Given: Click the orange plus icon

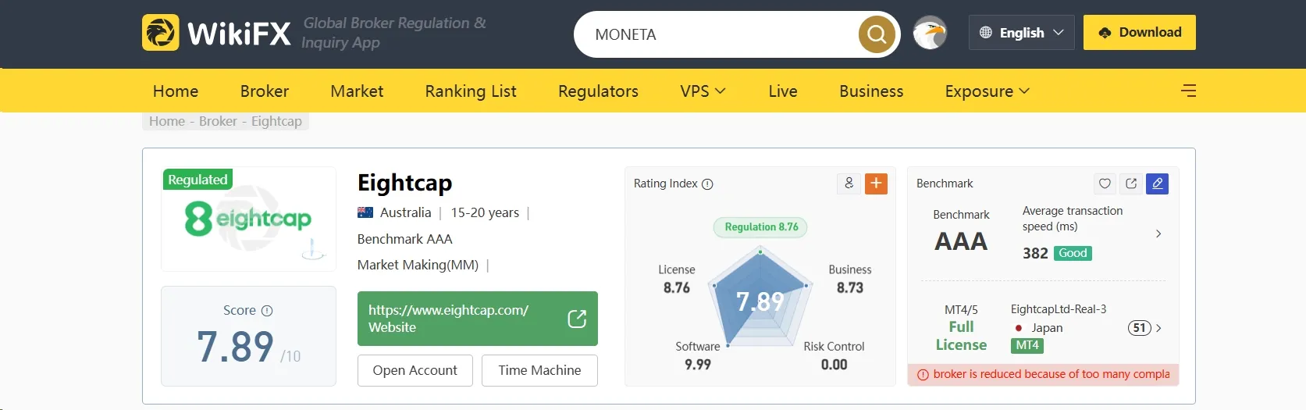Looking at the screenshot, I should click(x=876, y=184).
